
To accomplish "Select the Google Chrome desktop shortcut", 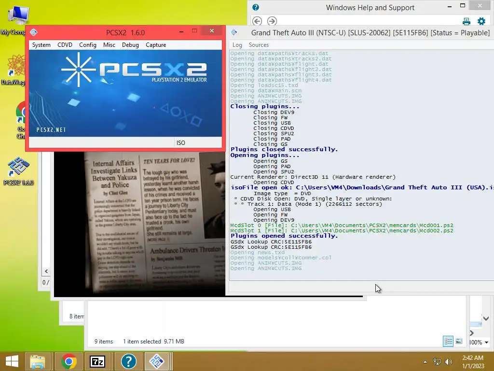I will click(x=21, y=120).
